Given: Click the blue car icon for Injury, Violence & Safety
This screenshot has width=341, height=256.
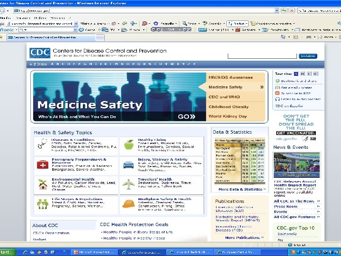Looking at the screenshot, I should coord(128,165).
